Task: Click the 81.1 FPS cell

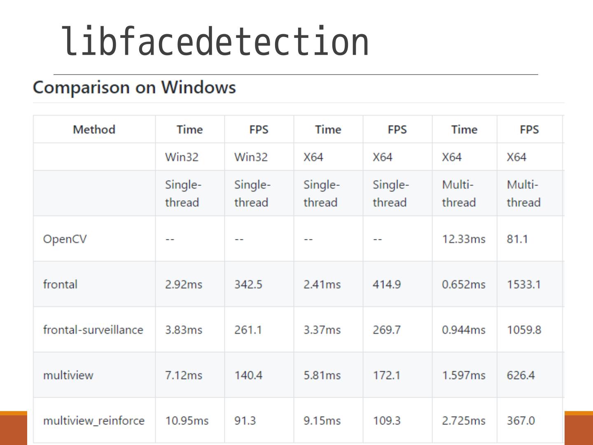Action: tap(517, 239)
